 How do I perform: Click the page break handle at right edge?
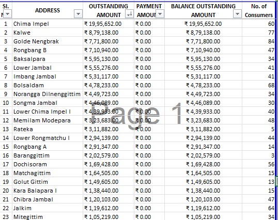pyautogui.click(x=277, y=181)
